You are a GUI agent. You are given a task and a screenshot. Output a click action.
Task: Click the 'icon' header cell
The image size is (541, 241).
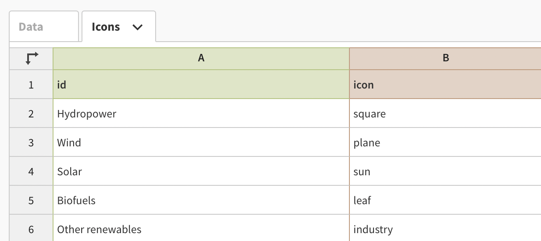coord(445,85)
